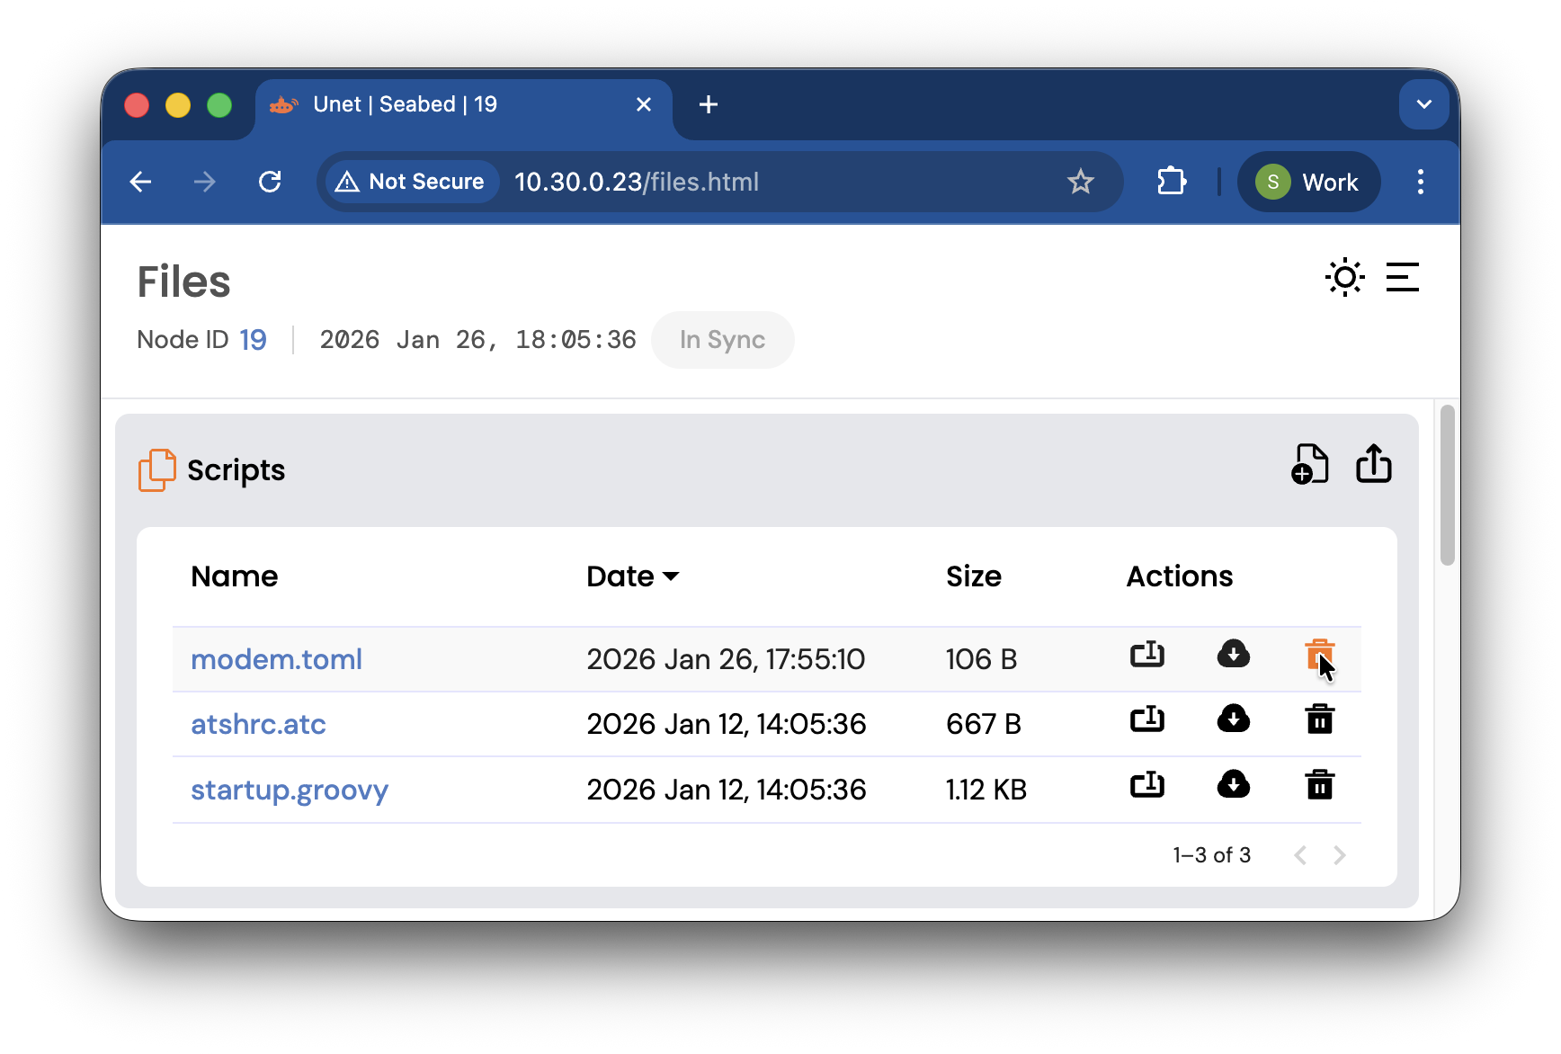This screenshot has width=1561, height=1054.
Task: Expand the browser tab search dropdown
Action: [1423, 104]
